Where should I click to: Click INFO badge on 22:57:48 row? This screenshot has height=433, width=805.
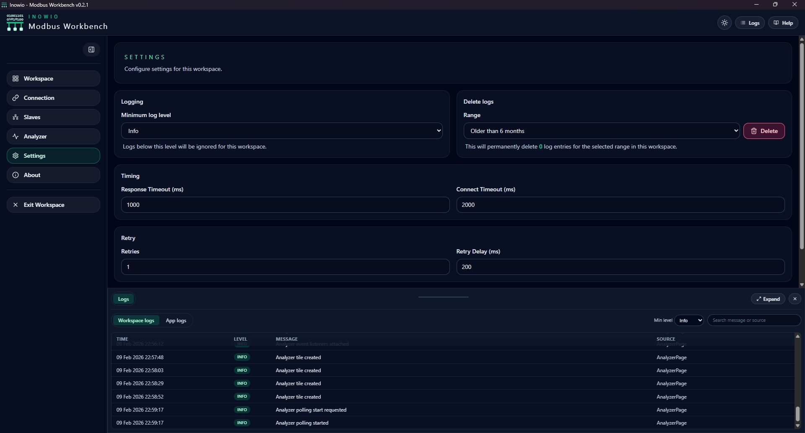click(242, 357)
